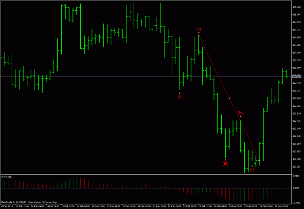Viewport: 304px width, 209px height.
Task: Click the 134.970 price axis label
Action: point(297,22)
